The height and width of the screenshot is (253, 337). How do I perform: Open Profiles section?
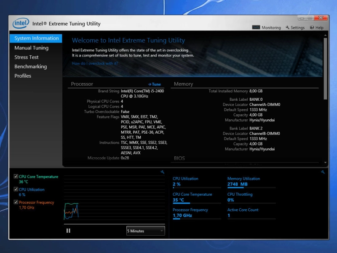click(23, 76)
